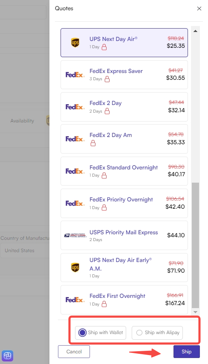
Task: Open the blue app icon at bottom left
Action: [7, 355]
